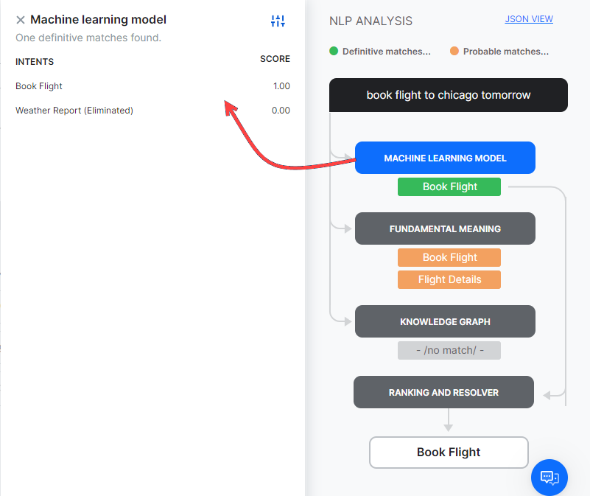Image resolution: width=590 pixels, height=496 pixels.
Task: Select the utterance 'book flight to chicago tomorrow'
Action: 449,95
